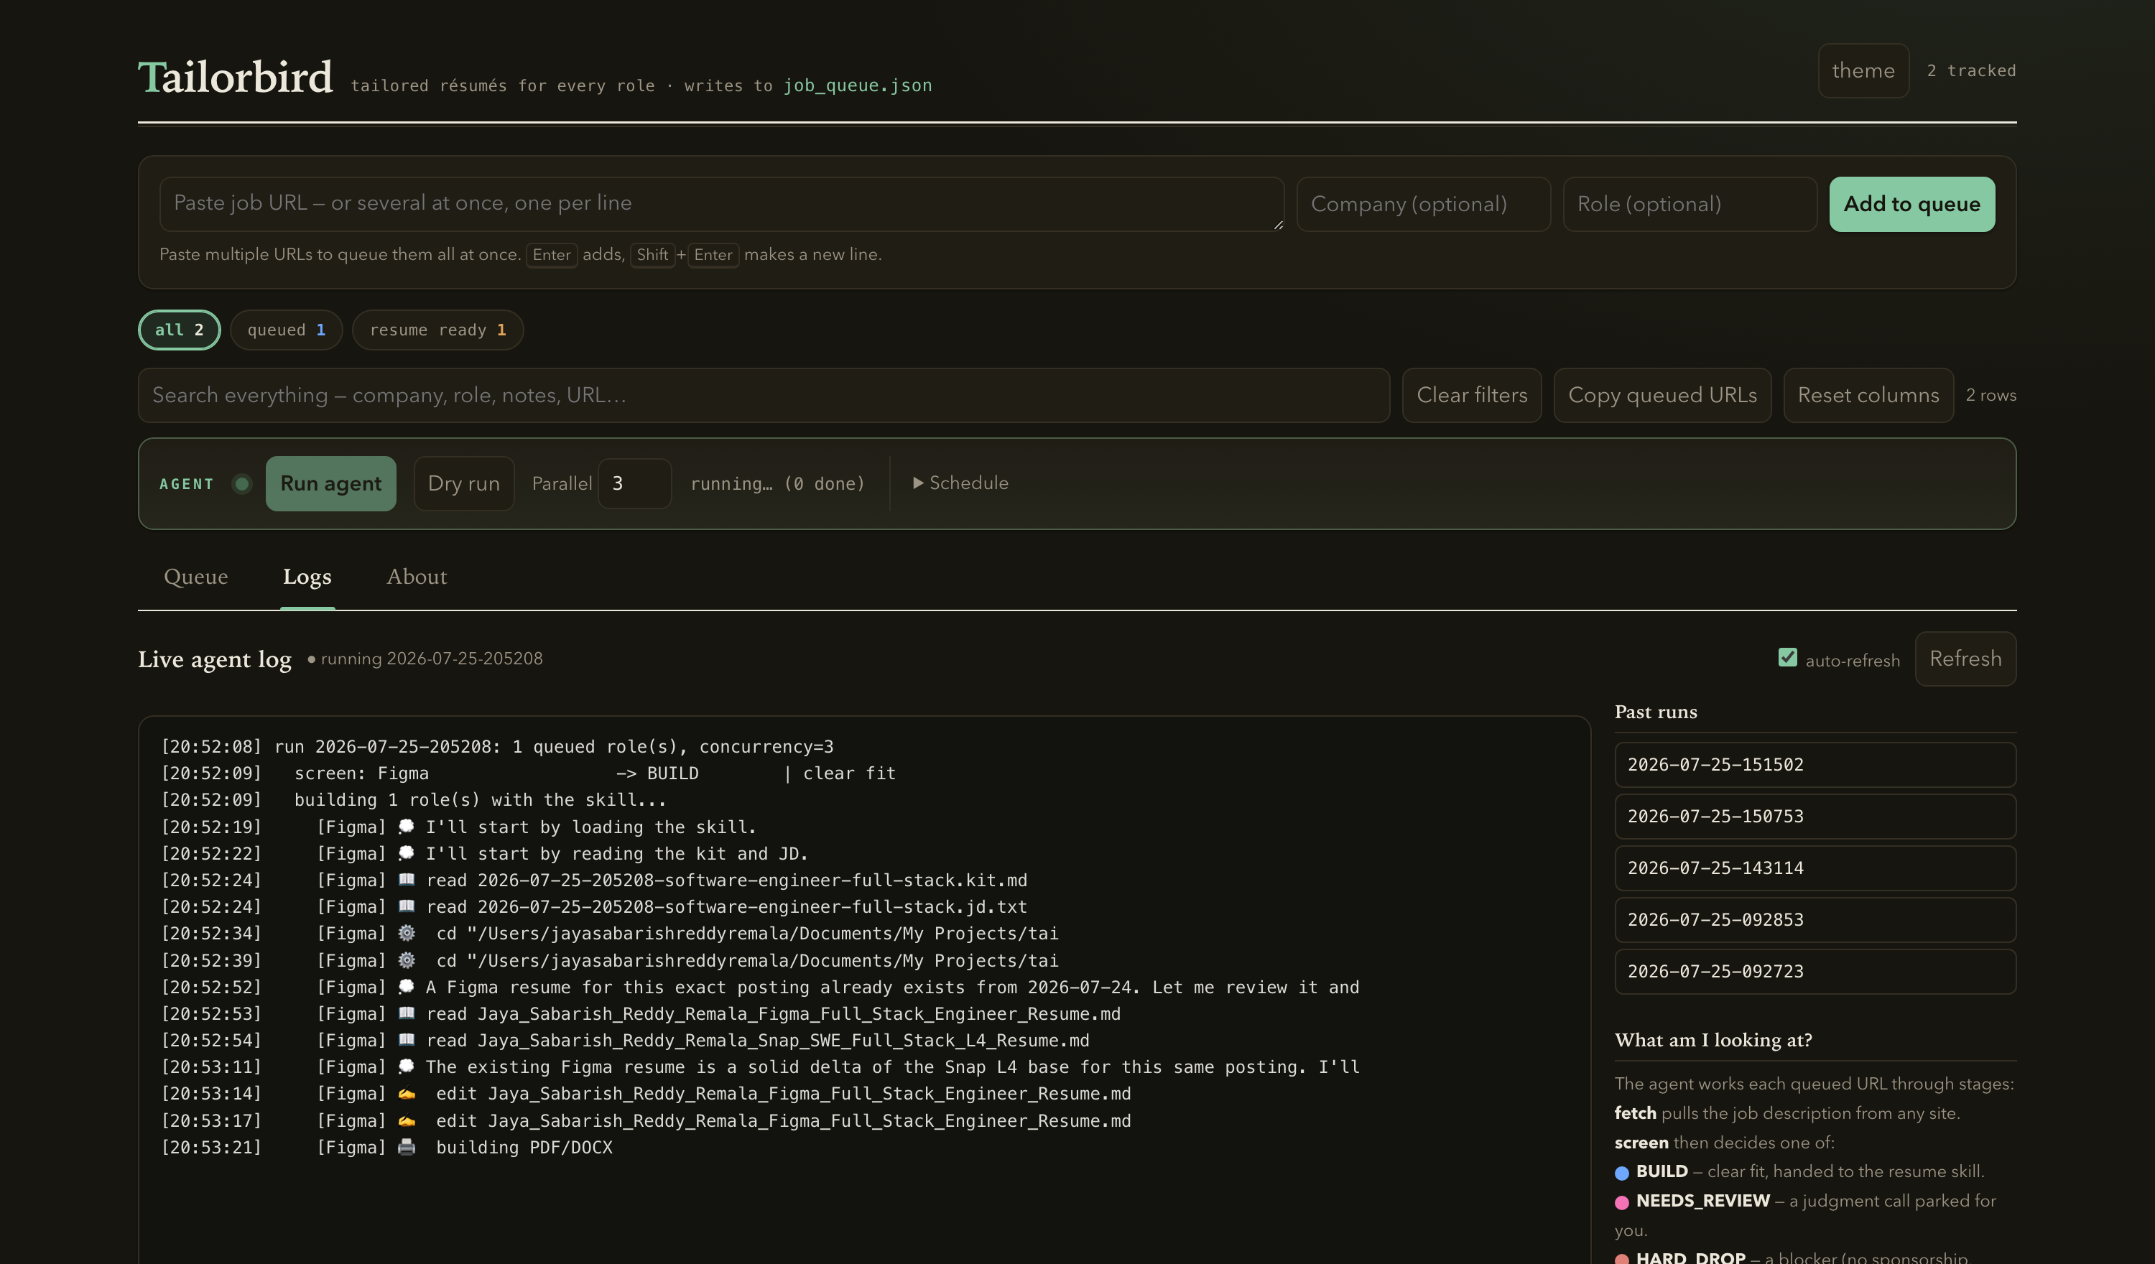This screenshot has width=2155, height=1264.
Task: Click the pink NEEDS_REVIEW legend dot
Action: pos(1621,1202)
